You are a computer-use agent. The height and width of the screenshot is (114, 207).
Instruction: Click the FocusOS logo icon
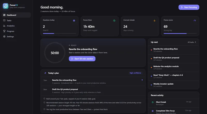point(5,6)
